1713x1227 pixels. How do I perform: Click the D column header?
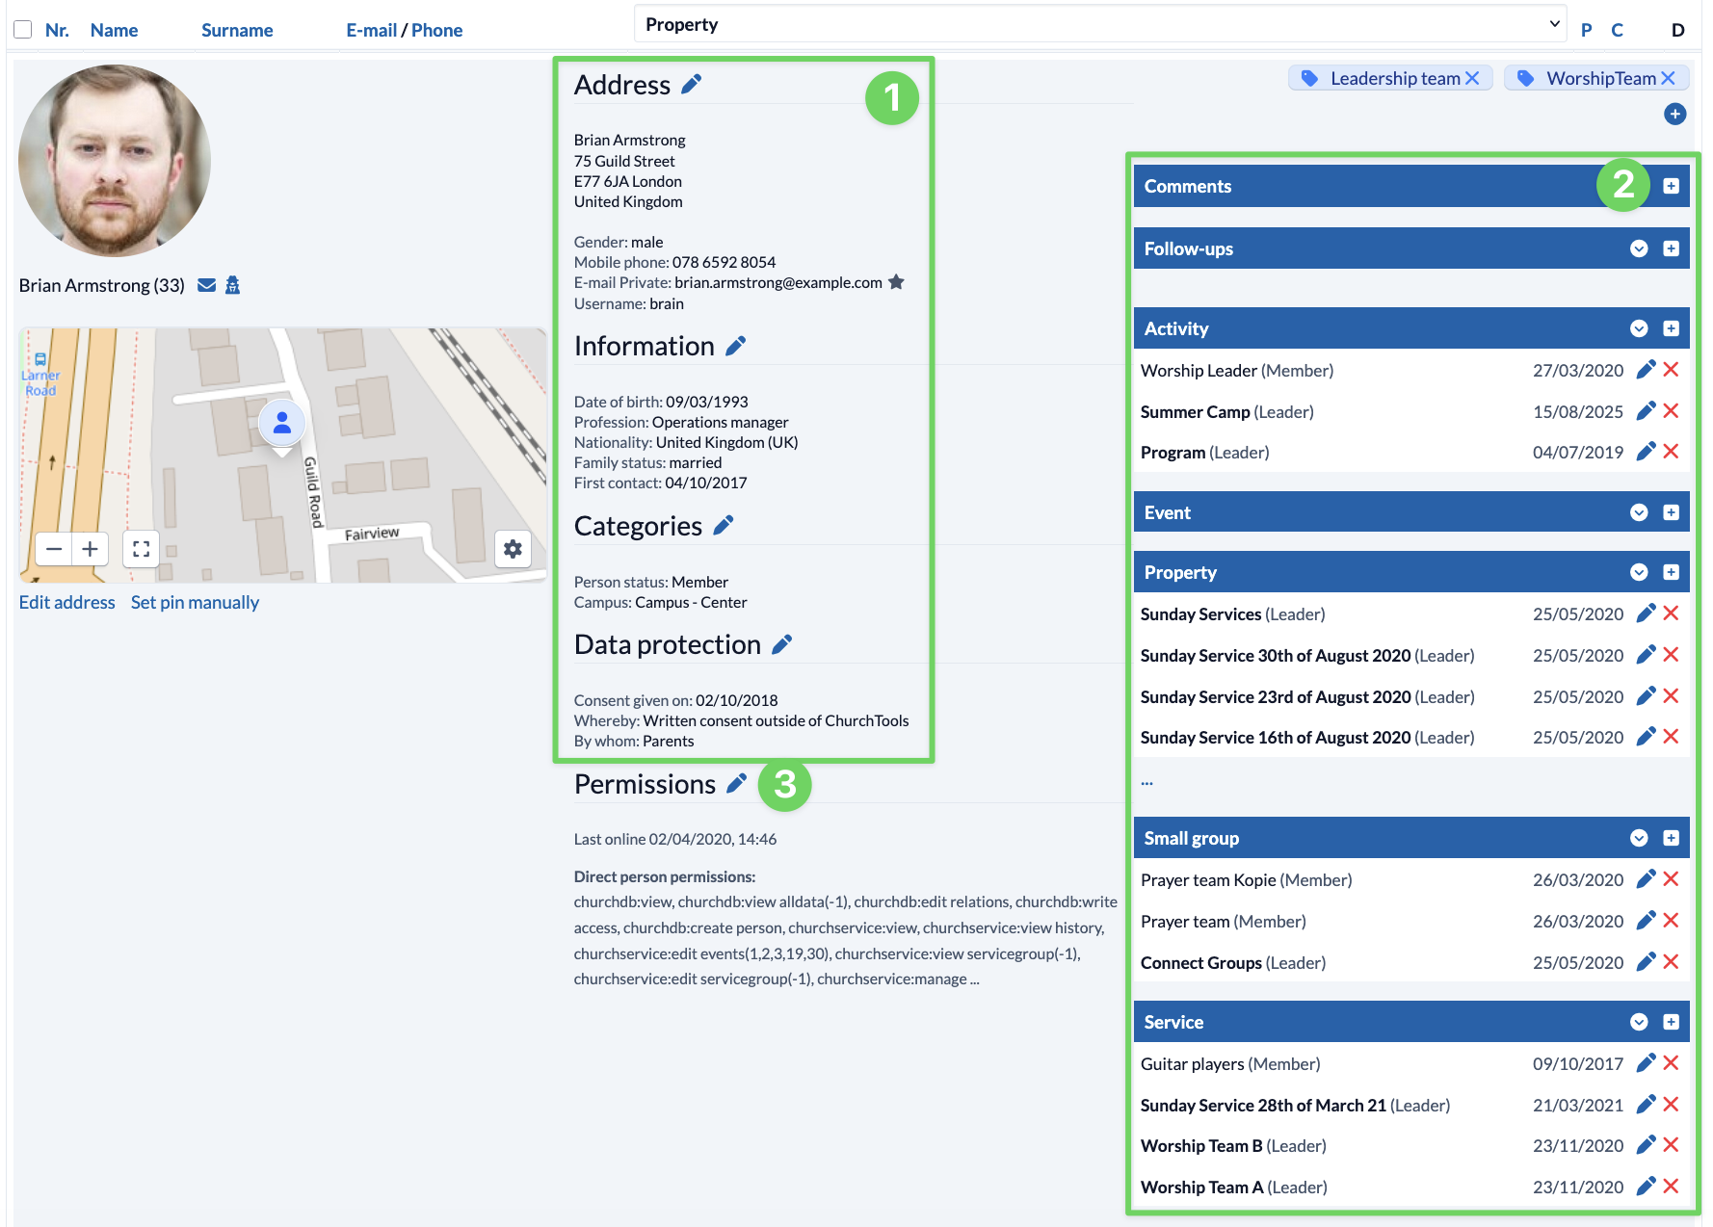[x=1677, y=30]
